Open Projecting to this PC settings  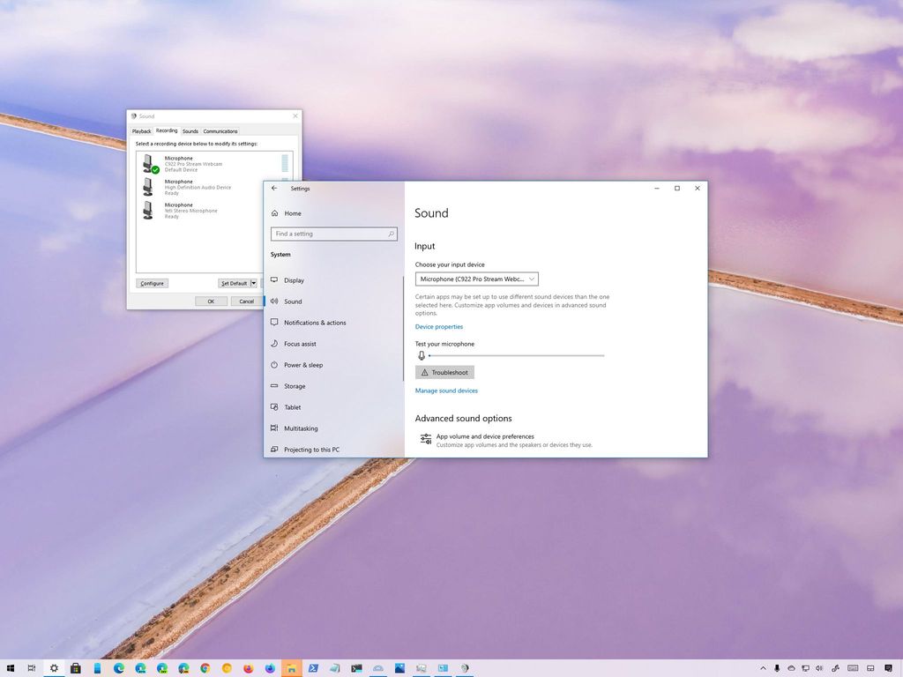click(310, 449)
